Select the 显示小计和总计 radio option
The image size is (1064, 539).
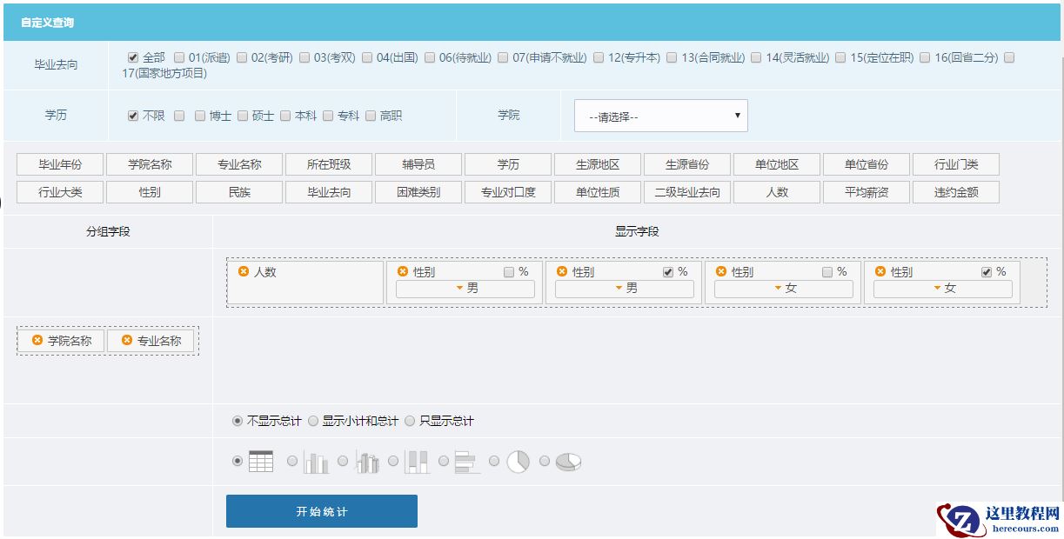tap(313, 421)
